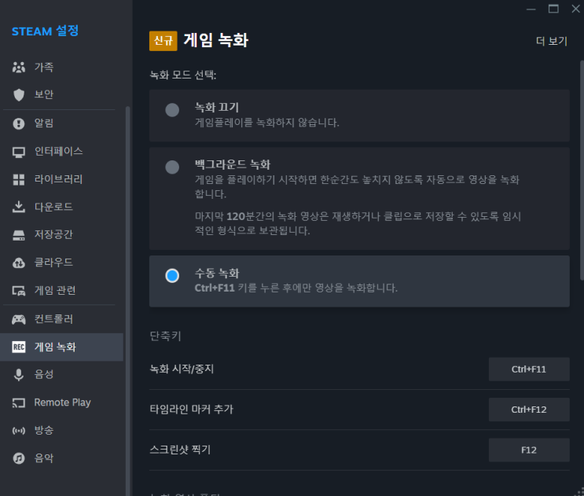Go to 저장공간 settings tab
This screenshot has width=584, height=496.
53,235
